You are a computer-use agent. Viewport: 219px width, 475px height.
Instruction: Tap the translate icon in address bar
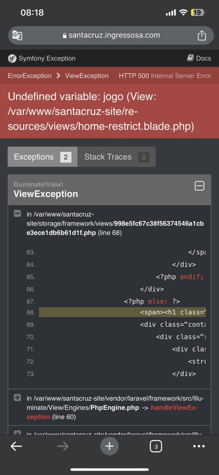pyautogui.click(x=17, y=35)
